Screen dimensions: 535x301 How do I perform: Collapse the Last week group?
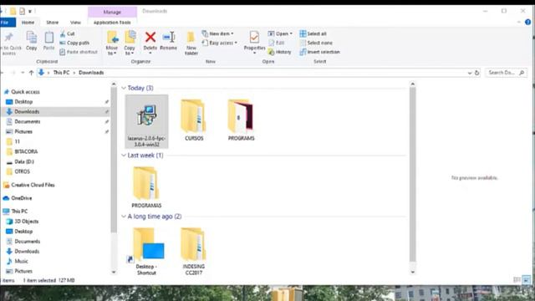(x=124, y=156)
